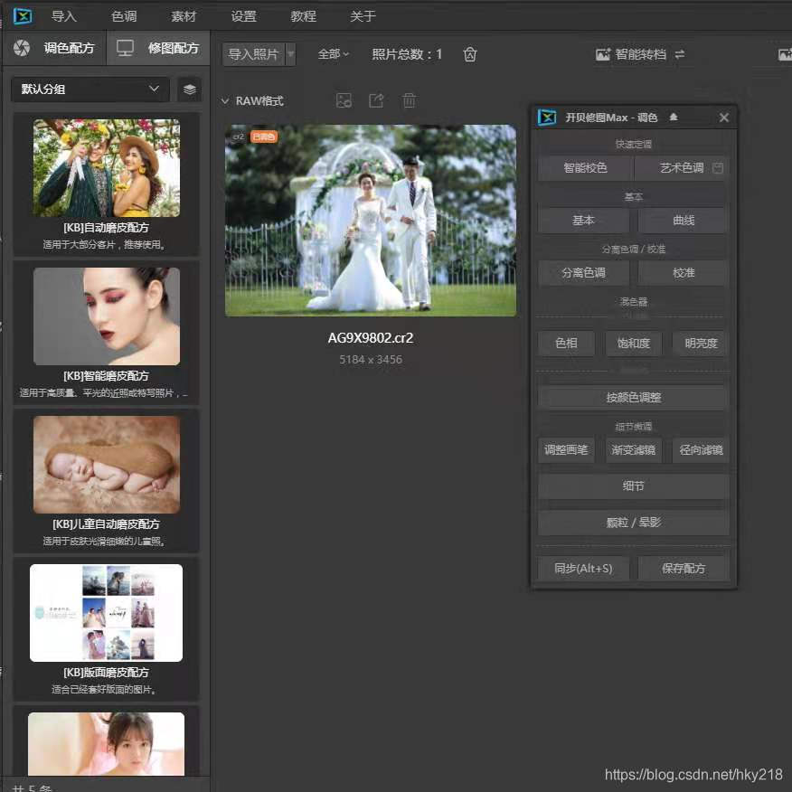Click the 智能校色 button
The height and width of the screenshot is (792, 792).
(585, 167)
